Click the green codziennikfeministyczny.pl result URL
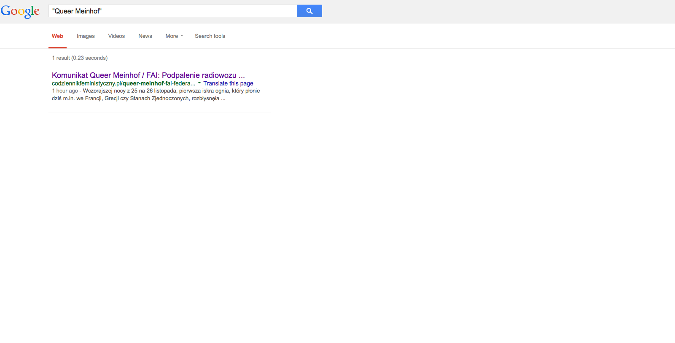 pos(124,83)
